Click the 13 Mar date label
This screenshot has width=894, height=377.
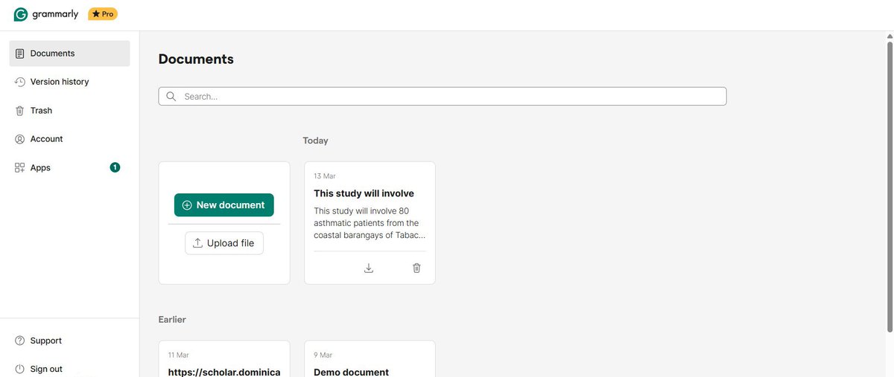[325, 176]
